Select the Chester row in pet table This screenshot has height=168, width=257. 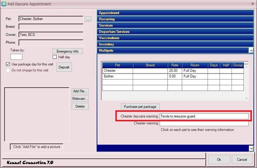click(x=117, y=71)
